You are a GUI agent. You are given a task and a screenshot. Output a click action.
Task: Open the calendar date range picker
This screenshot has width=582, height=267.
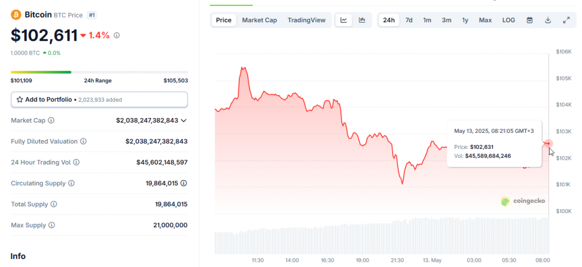pyautogui.click(x=530, y=20)
